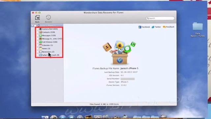Tick the Camera Roll checkbox
This screenshot has height=119, width=211.
38,29
